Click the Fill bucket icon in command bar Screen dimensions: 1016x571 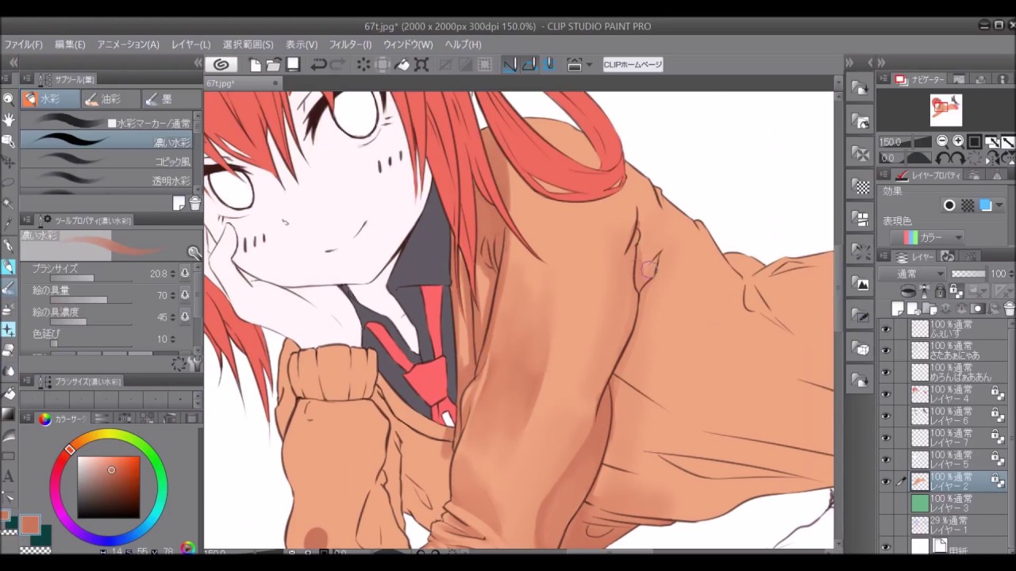402,65
